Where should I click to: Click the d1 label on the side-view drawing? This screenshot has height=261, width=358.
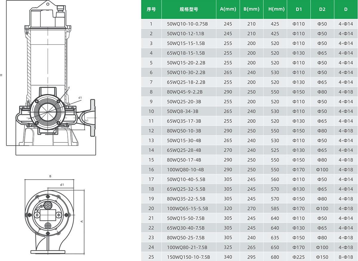click(80, 97)
